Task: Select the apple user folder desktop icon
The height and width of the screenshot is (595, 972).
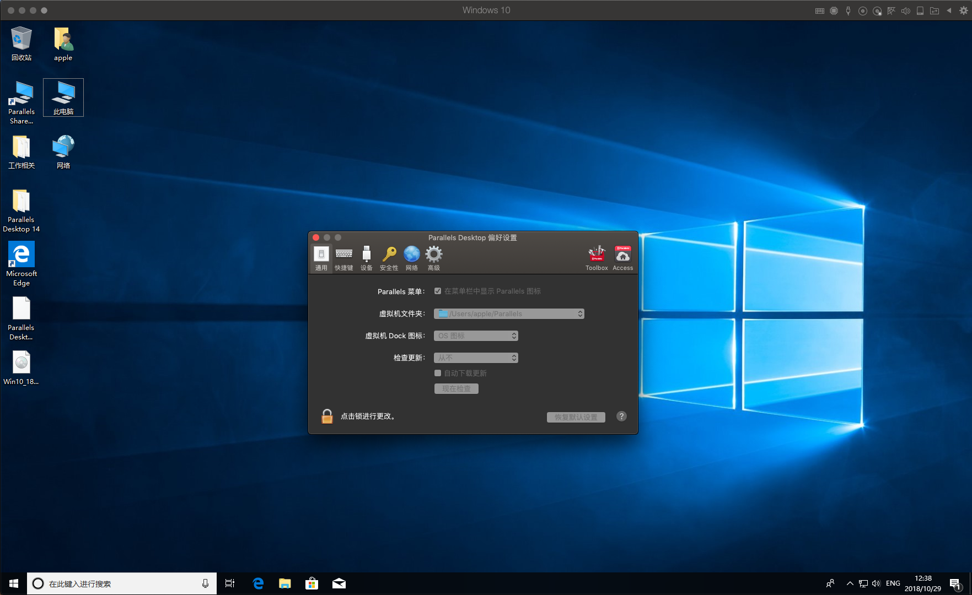Action: pos(63,44)
